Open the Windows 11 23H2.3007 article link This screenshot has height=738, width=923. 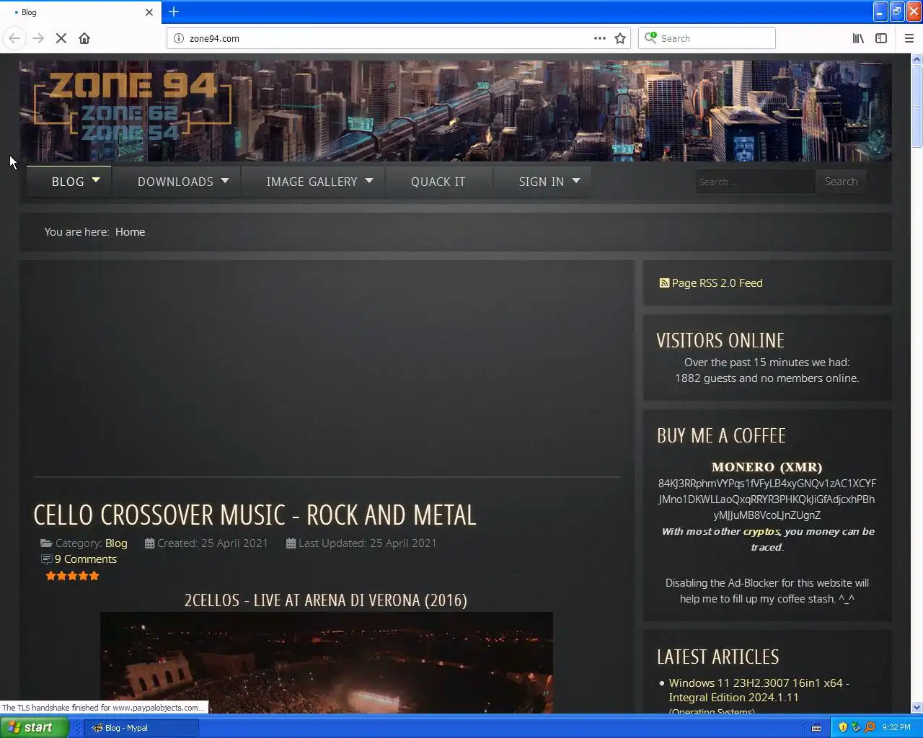(x=759, y=690)
